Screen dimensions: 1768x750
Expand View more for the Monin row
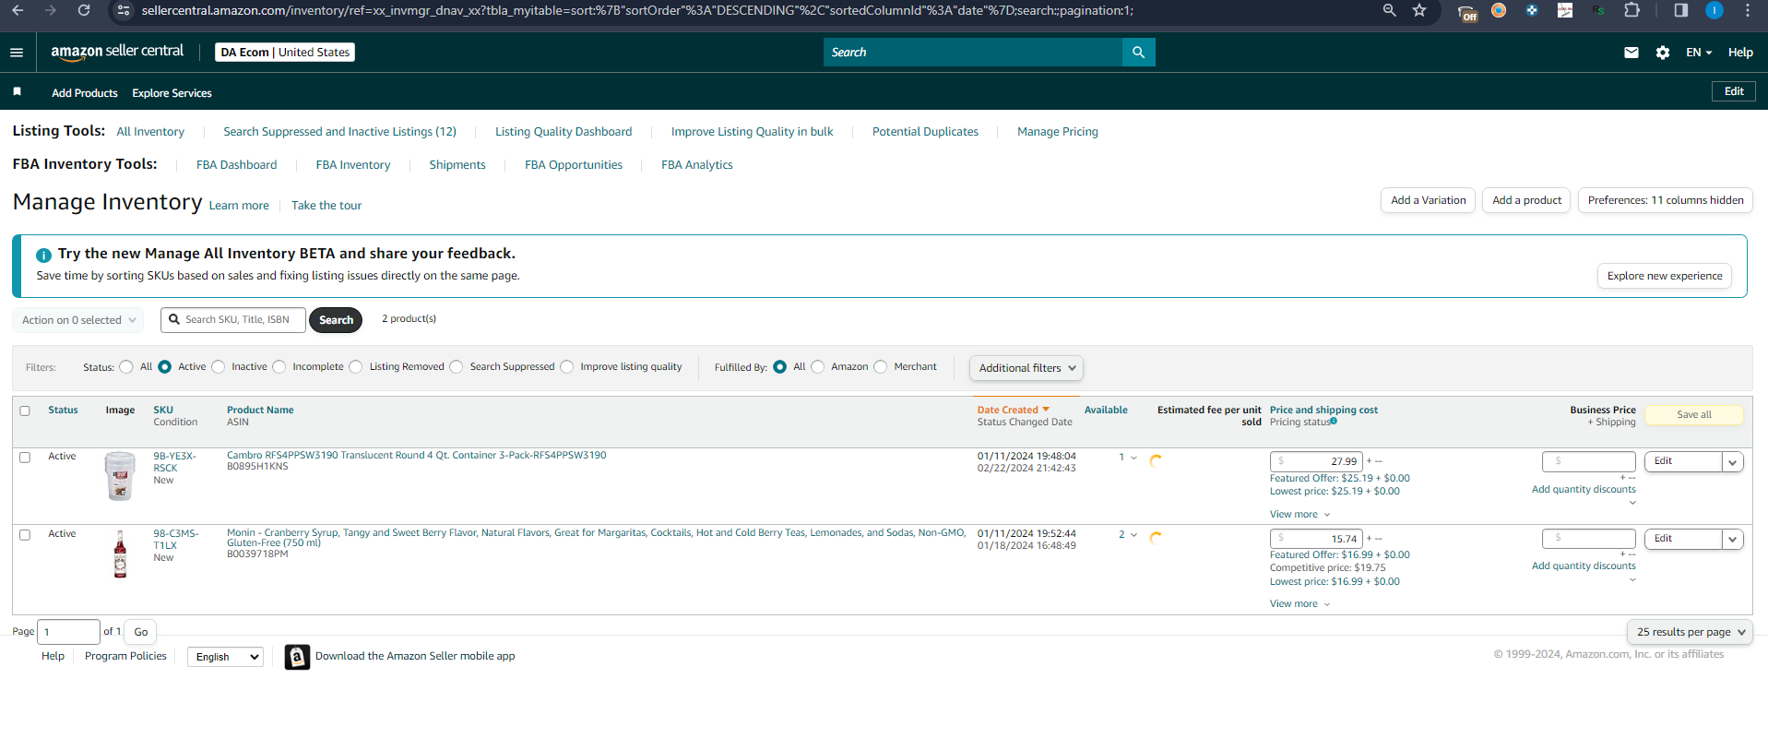click(1299, 604)
